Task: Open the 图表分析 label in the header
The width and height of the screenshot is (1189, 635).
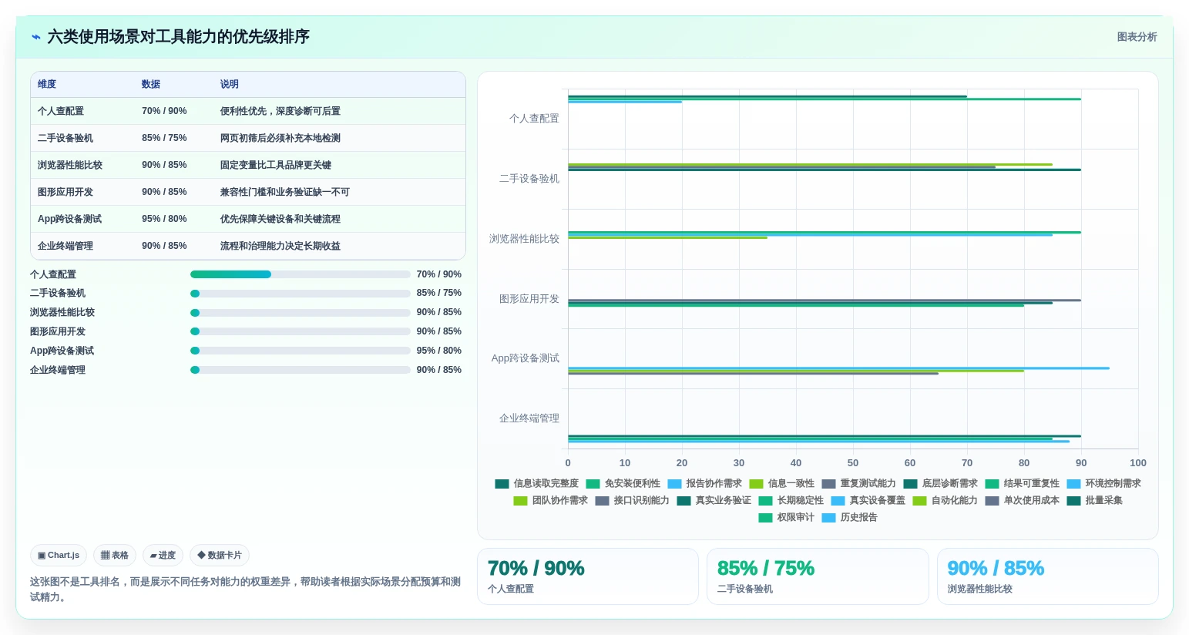Action: click(1137, 37)
